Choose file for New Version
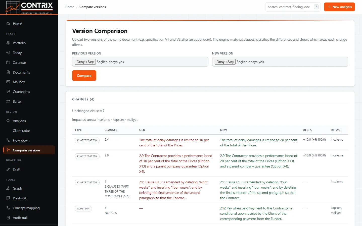Viewport: 362px width, 226px height. 225,62
